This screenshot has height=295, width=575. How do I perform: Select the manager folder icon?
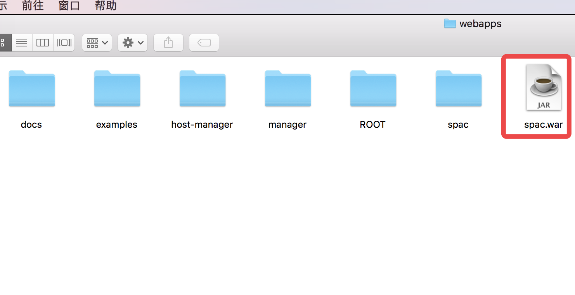click(287, 89)
